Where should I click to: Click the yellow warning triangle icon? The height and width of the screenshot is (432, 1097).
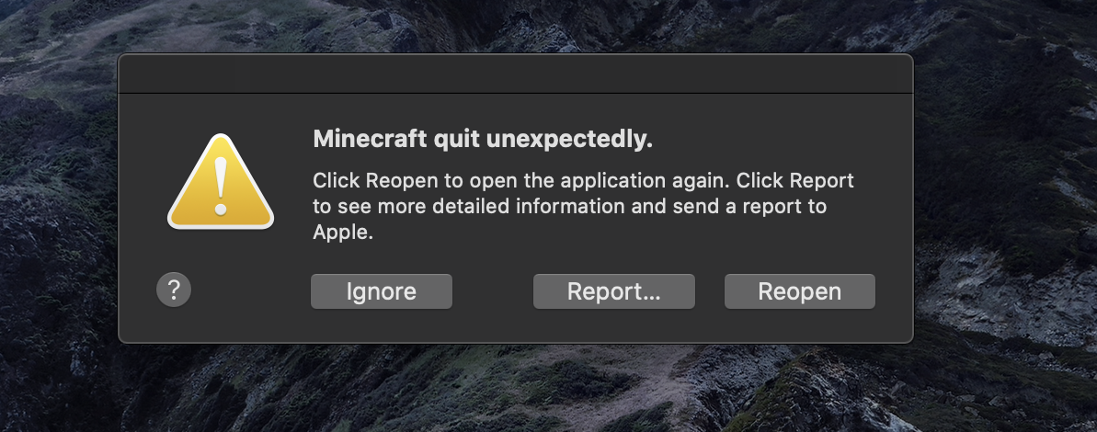click(x=220, y=184)
